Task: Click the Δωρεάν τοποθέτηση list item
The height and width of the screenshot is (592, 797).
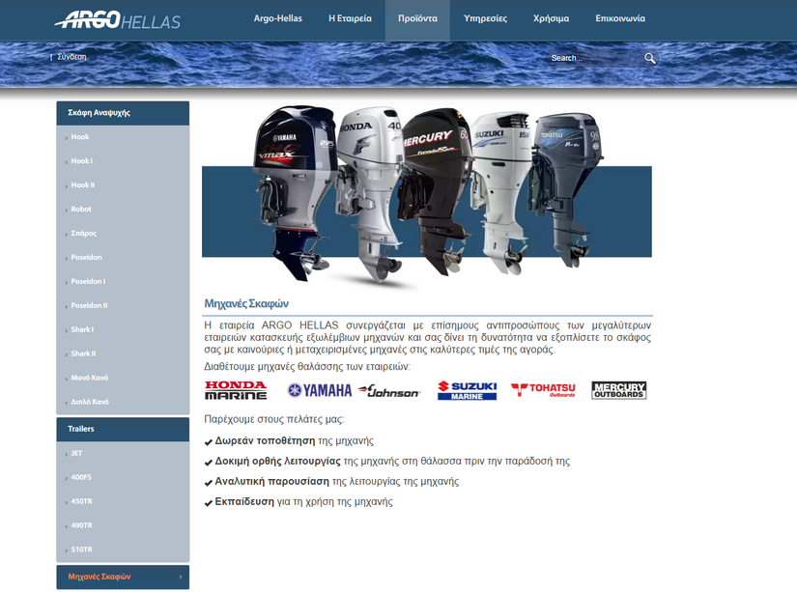Action: 289,441
